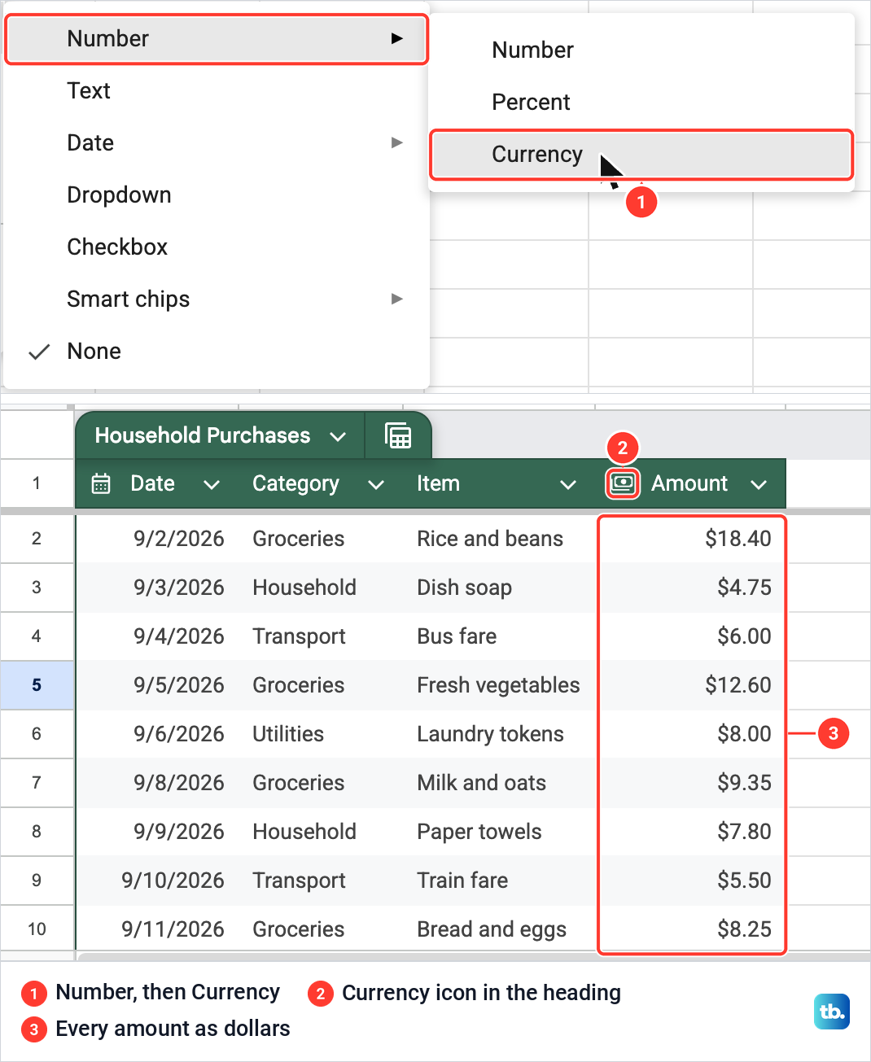Image resolution: width=871 pixels, height=1062 pixels.
Task: Open the Date column dropdown chevron
Action: pos(212,485)
